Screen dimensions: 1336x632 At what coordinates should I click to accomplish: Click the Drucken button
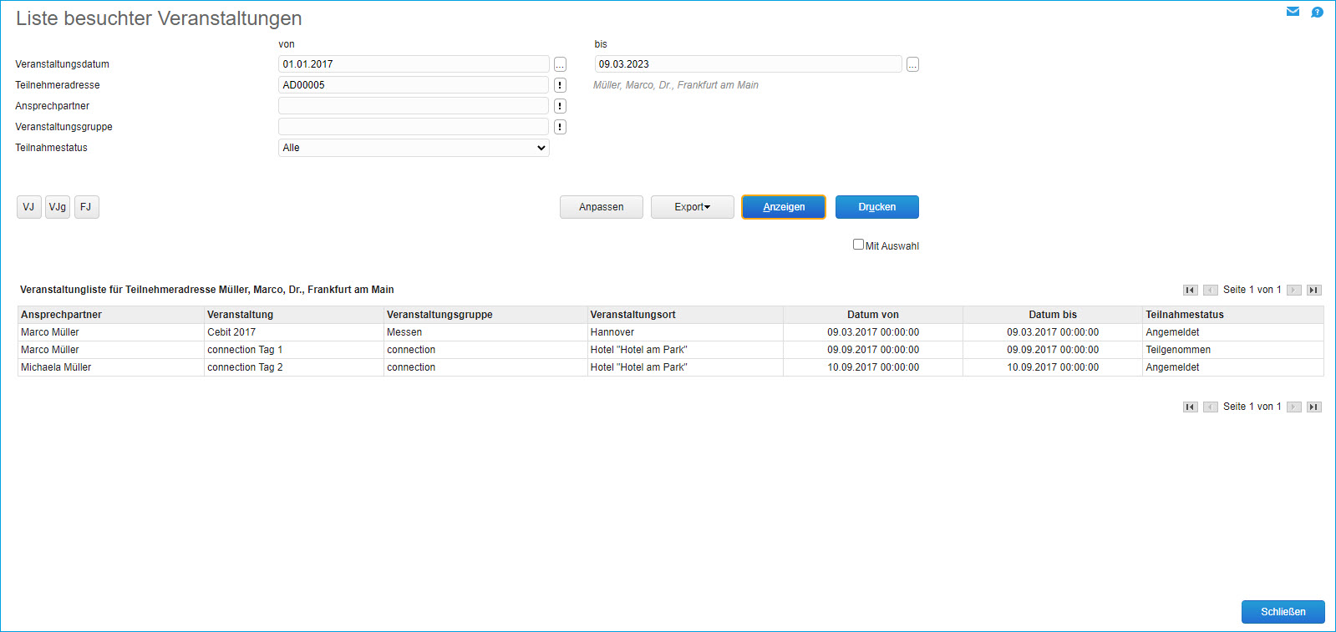(876, 207)
